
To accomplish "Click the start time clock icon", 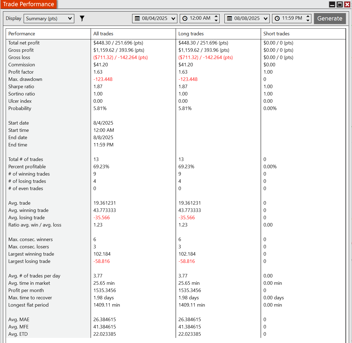I will click(185, 19).
